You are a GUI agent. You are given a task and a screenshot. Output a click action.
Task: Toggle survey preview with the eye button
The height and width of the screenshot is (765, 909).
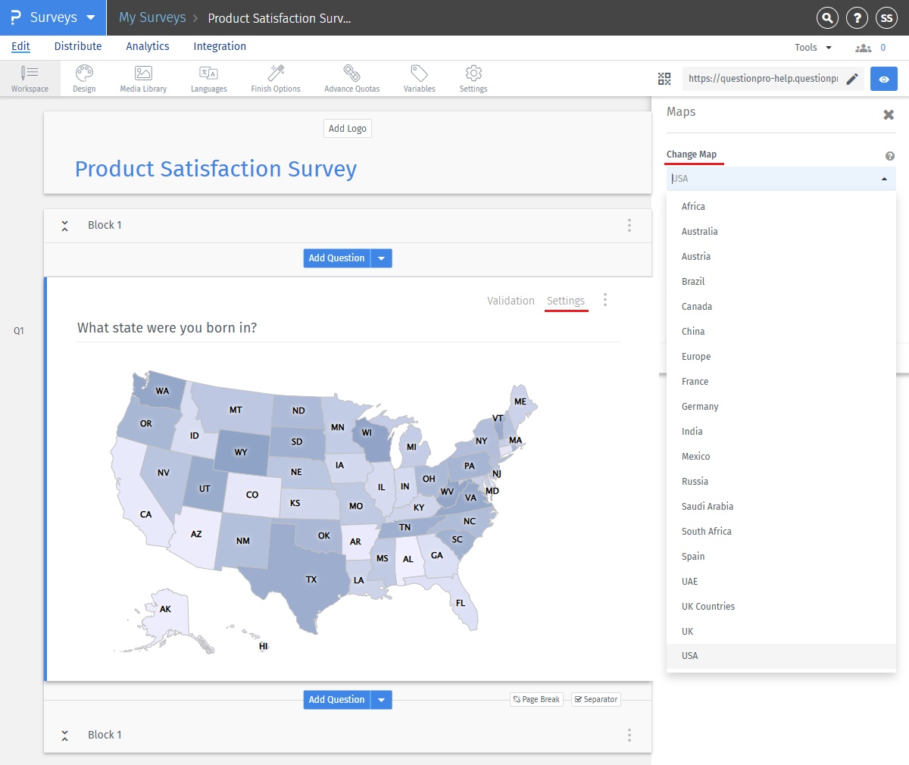point(884,78)
